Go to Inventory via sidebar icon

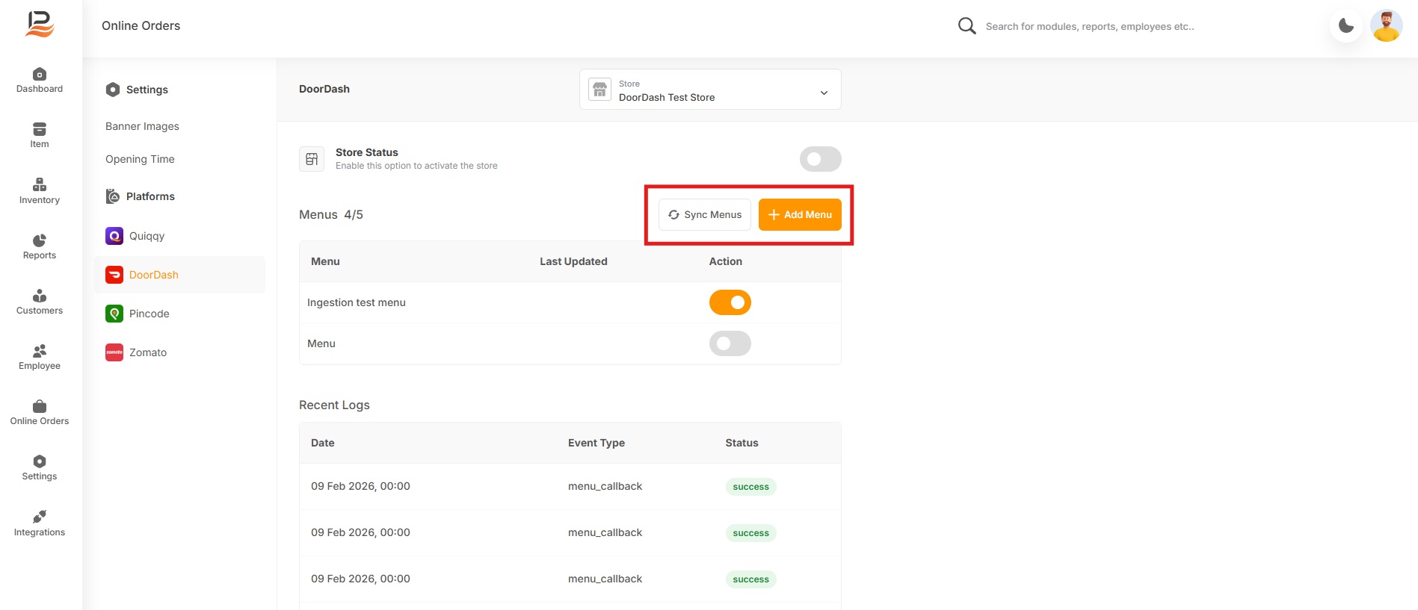40,185
